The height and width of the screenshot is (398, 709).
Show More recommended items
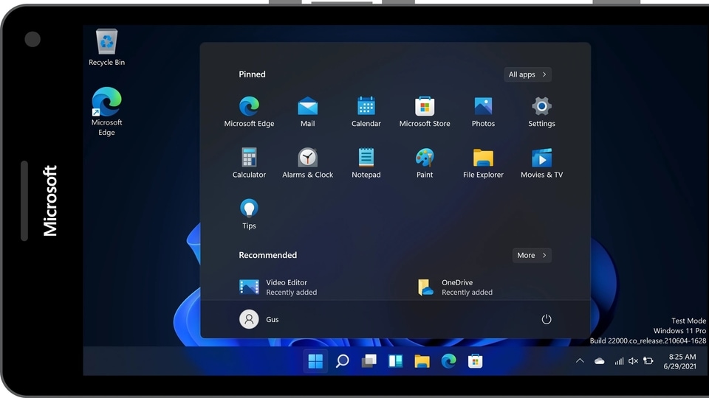coord(531,256)
